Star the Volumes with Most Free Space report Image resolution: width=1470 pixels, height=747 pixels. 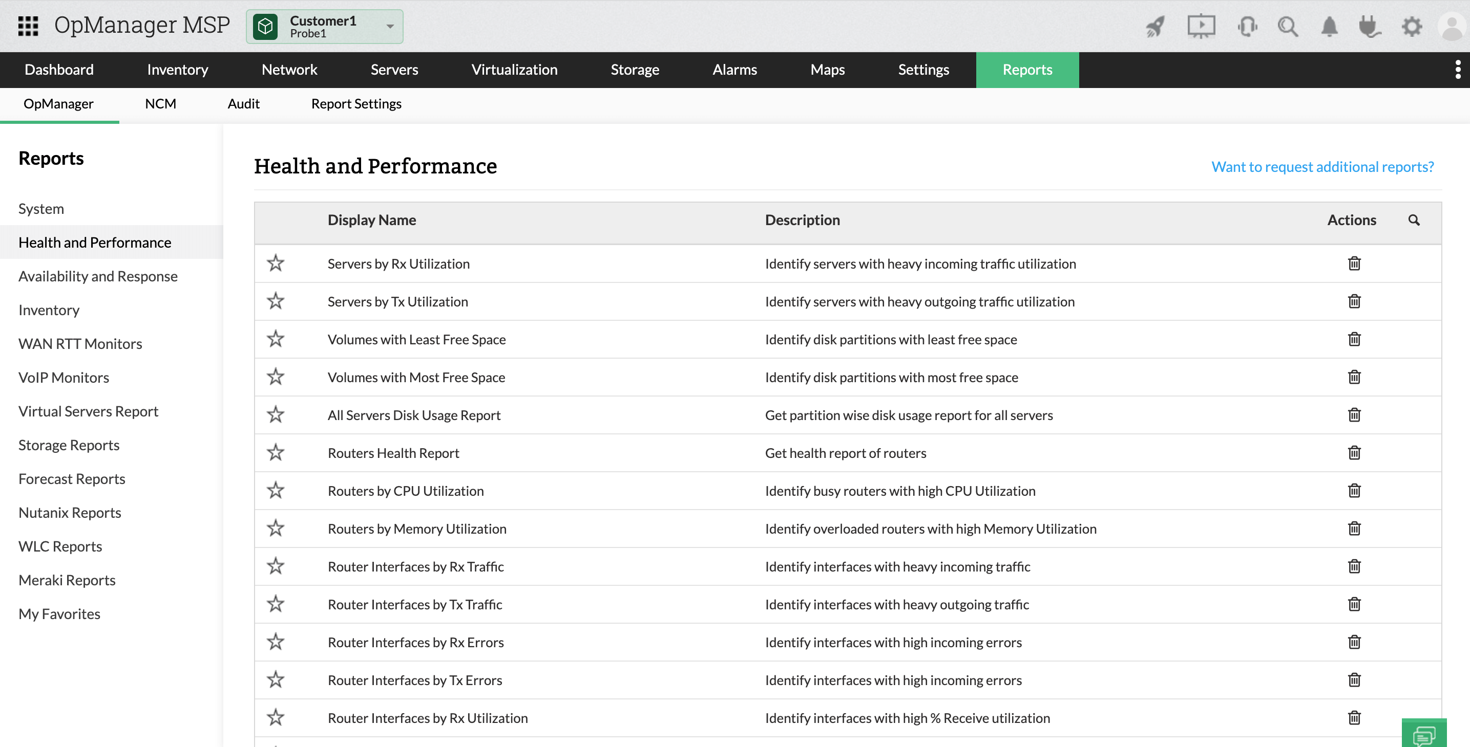pos(276,377)
